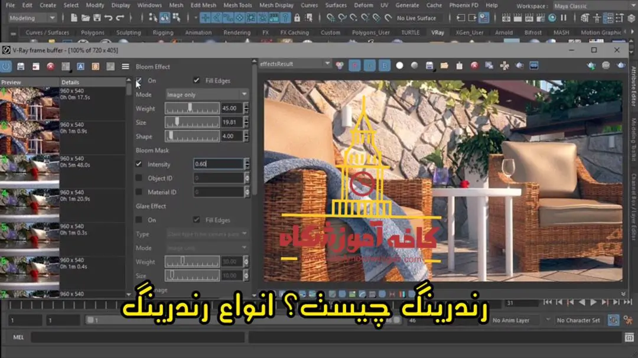Load history image into frame buffer

36,66
